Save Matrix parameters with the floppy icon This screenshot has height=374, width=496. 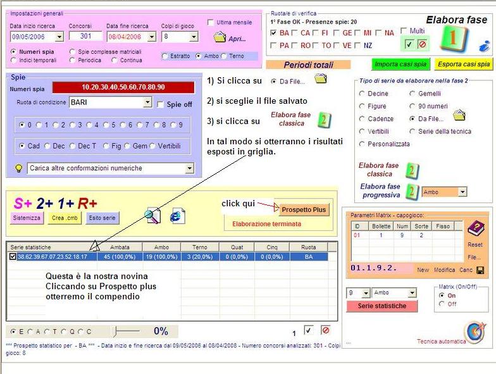point(480,270)
